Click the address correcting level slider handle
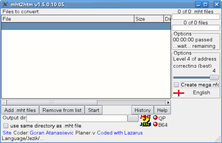The image size is (222, 143). 214,78
